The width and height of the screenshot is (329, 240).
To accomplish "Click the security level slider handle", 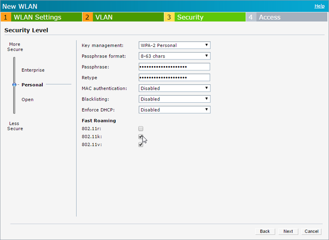I will (x=14, y=85).
